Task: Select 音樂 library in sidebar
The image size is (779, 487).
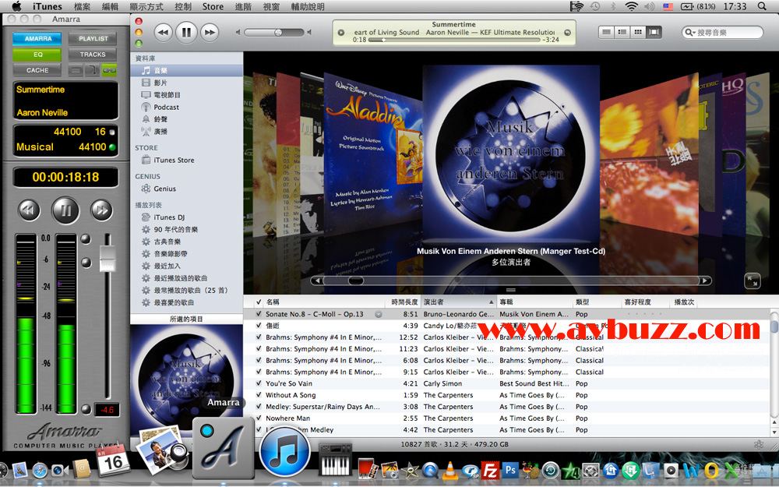Action: 187,71
